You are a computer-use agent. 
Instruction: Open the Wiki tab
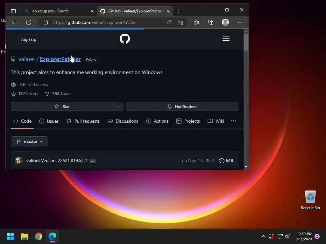216,121
